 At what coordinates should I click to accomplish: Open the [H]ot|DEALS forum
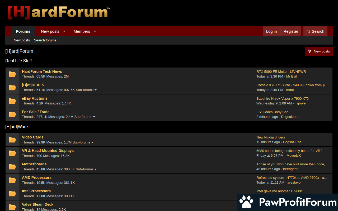click(x=33, y=85)
